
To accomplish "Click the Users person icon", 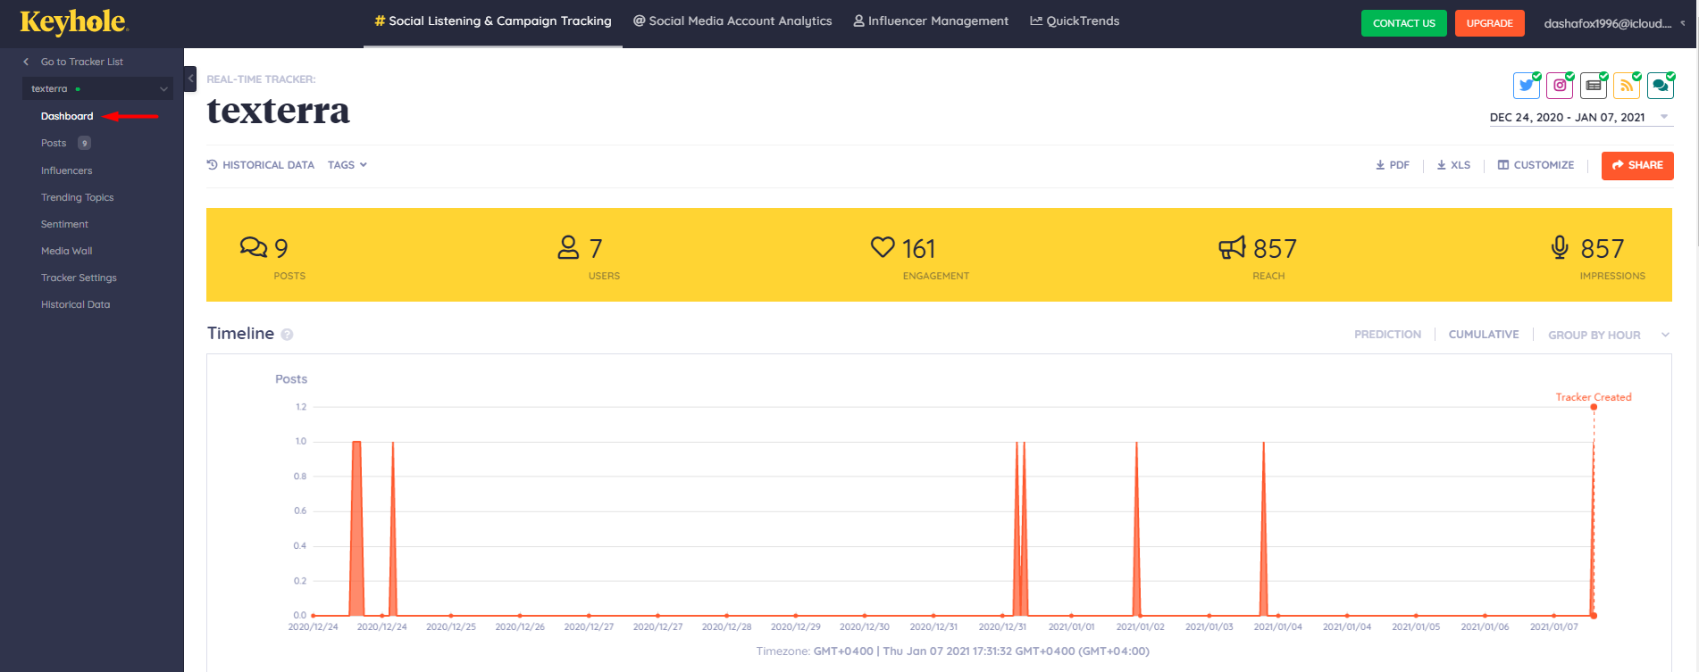I will pyautogui.click(x=568, y=247).
